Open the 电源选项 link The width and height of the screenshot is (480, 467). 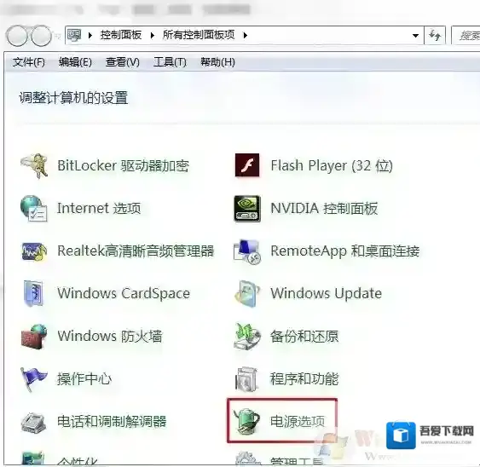298,422
